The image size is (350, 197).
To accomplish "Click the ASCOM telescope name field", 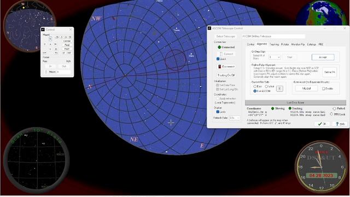I will tap(273, 36).
